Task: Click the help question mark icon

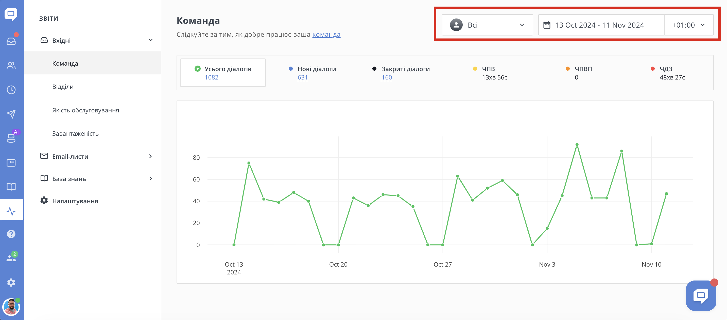Action: click(x=11, y=234)
